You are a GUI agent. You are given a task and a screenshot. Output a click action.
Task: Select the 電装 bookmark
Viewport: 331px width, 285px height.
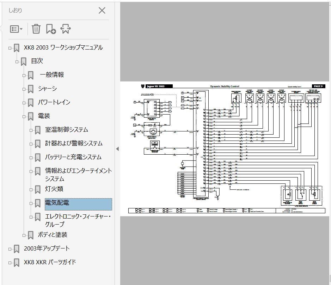44,116
